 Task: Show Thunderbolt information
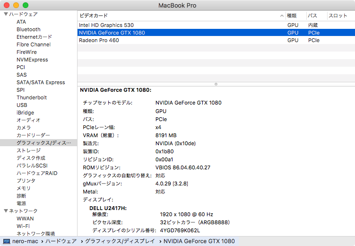point(32,97)
